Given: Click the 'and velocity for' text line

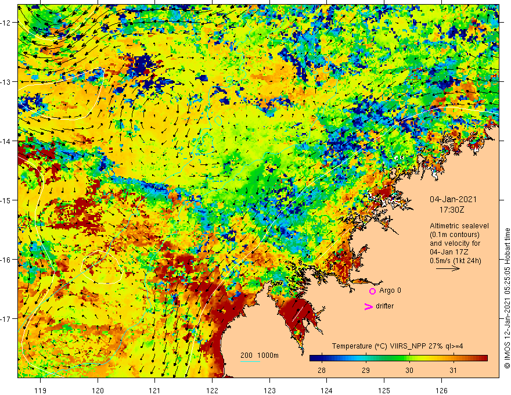Looking at the screenshot, I should point(455,243).
